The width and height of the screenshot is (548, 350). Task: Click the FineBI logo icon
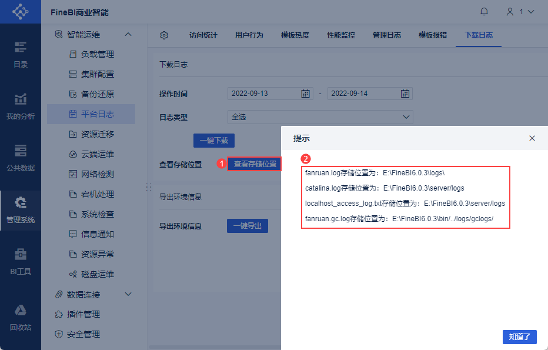tap(20, 12)
